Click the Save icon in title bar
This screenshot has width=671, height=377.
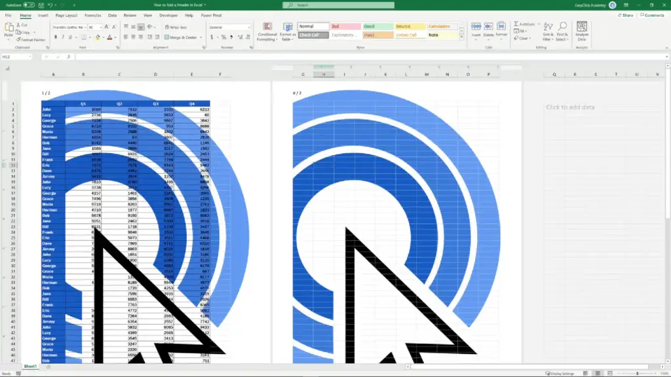click(41, 5)
